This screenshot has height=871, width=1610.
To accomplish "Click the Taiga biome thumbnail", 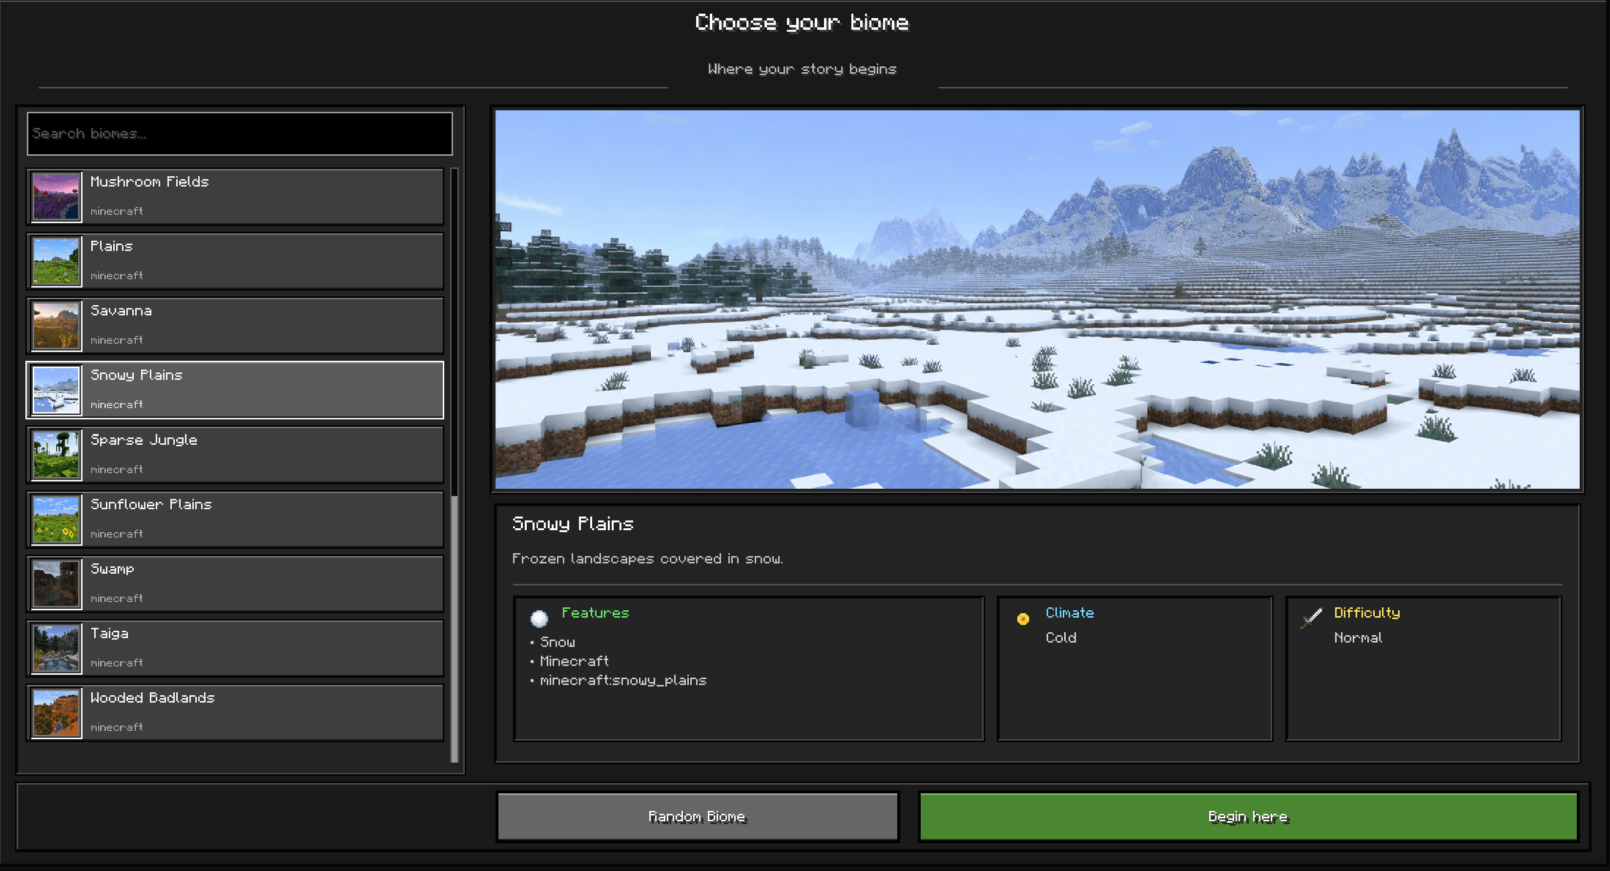I will [x=56, y=648].
